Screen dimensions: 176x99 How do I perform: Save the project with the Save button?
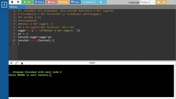tap(75, 2)
